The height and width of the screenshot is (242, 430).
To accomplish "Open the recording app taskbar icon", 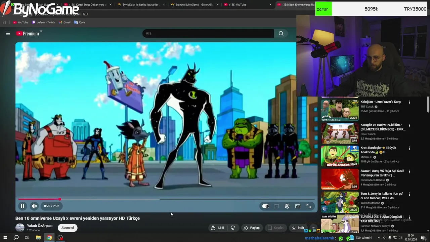I will pyautogui.click(x=60, y=238).
